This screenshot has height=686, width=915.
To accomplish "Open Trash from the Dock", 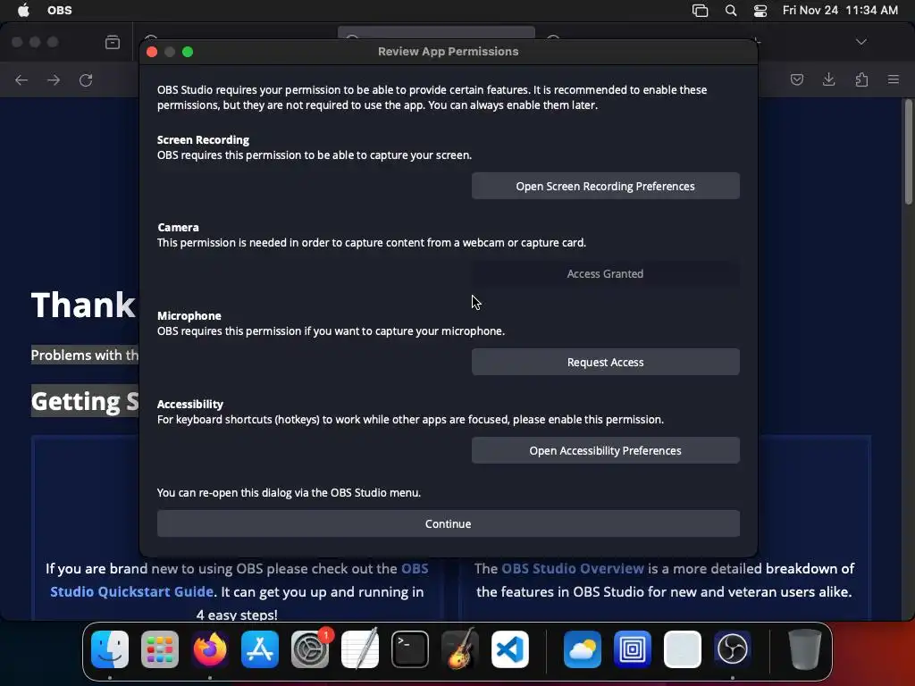I will [x=805, y=649].
